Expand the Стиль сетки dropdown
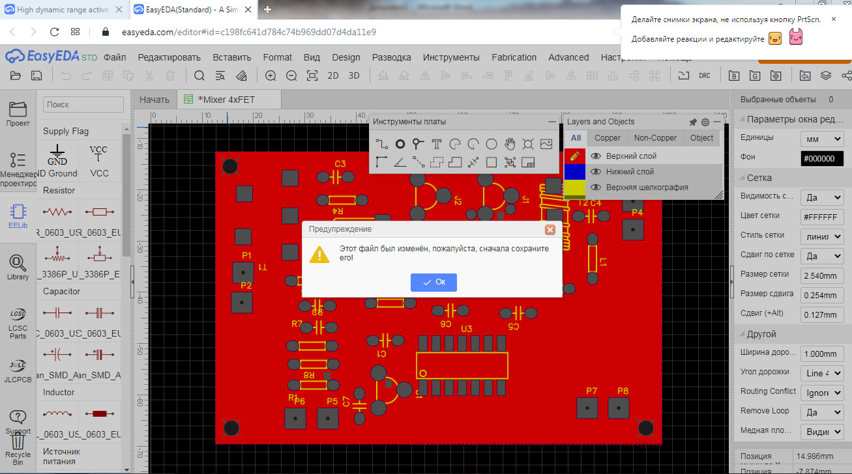 click(821, 236)
